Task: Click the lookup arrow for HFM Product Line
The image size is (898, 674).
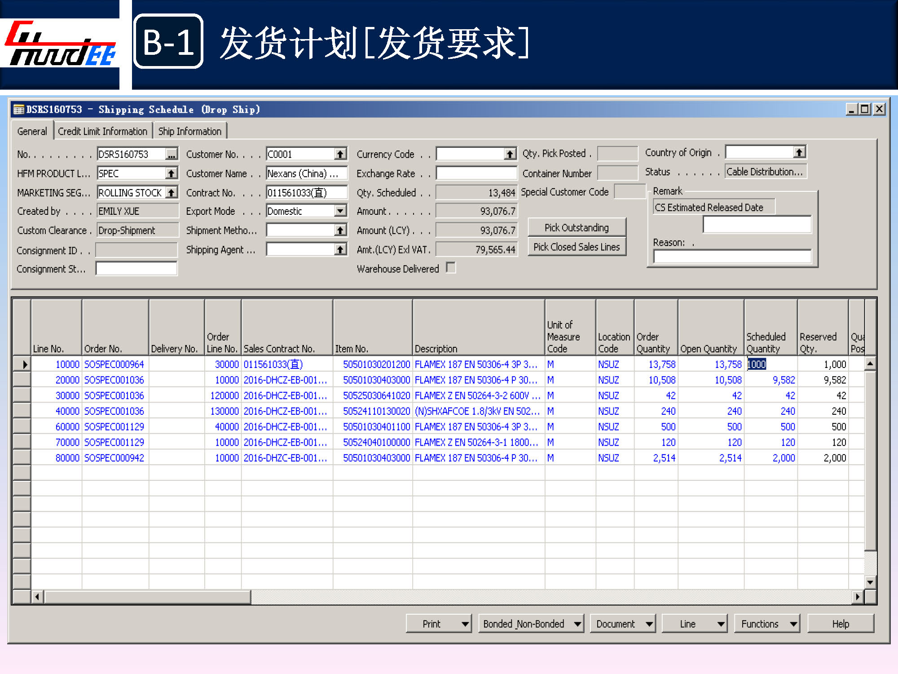Action: coord(171,173)
